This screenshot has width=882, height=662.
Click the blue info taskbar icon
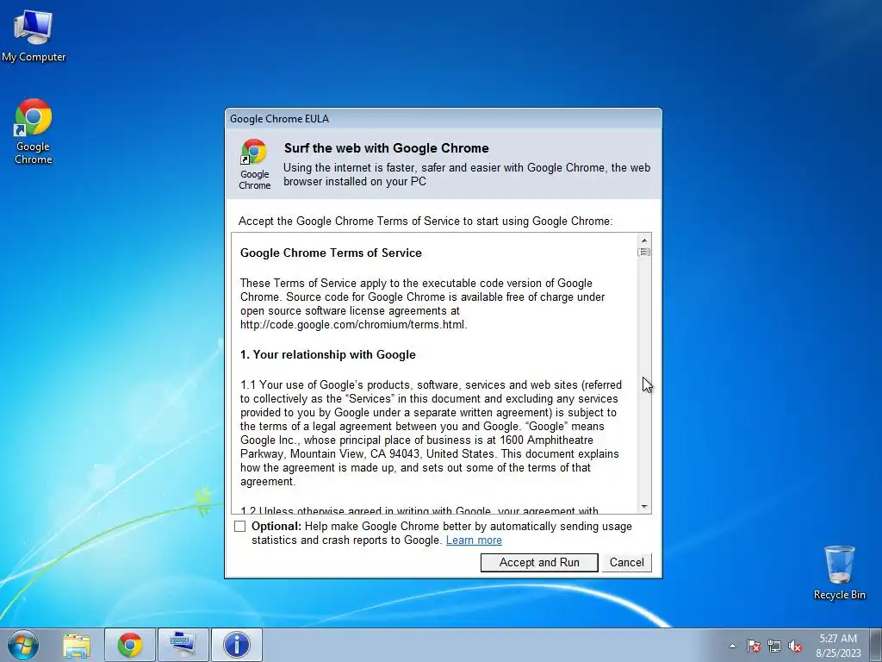[x=237, y=645]
